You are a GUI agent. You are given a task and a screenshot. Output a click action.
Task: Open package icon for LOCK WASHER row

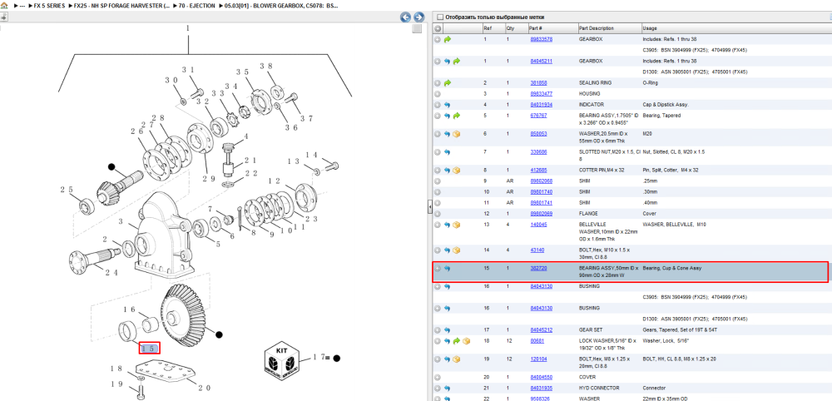pos(466,341)
